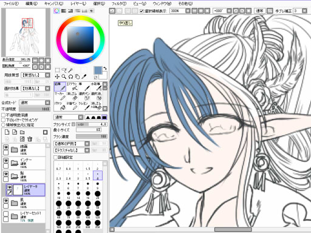Viewport: 311px width, 233px height.
Task: Select the 髪 folder layer
Action: [x=24, y=176]
